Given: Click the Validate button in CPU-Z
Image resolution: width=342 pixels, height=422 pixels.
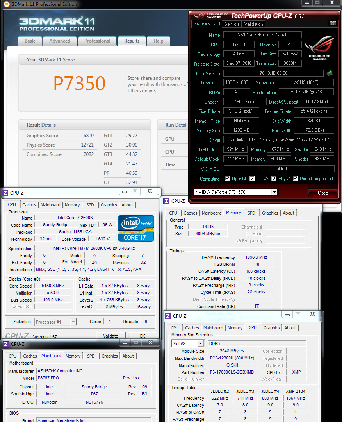Looking at the screenshot, I should (x=110, y=336).
